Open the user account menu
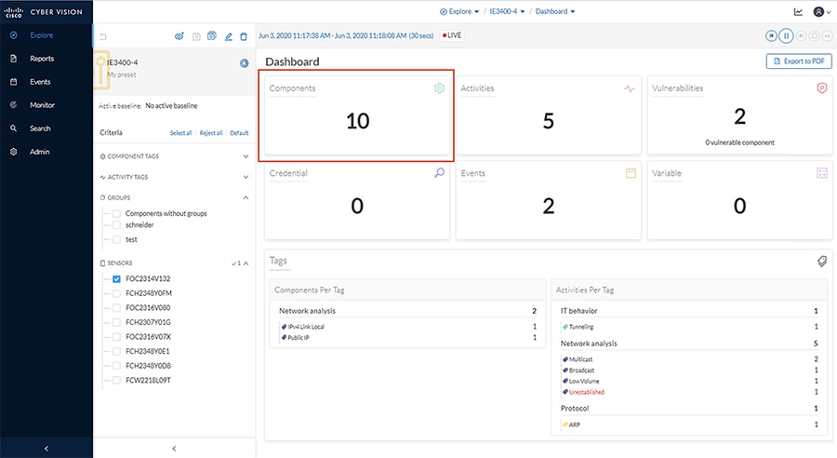The height and width of the screenshot is (458, 837). (x=821, y=12)
